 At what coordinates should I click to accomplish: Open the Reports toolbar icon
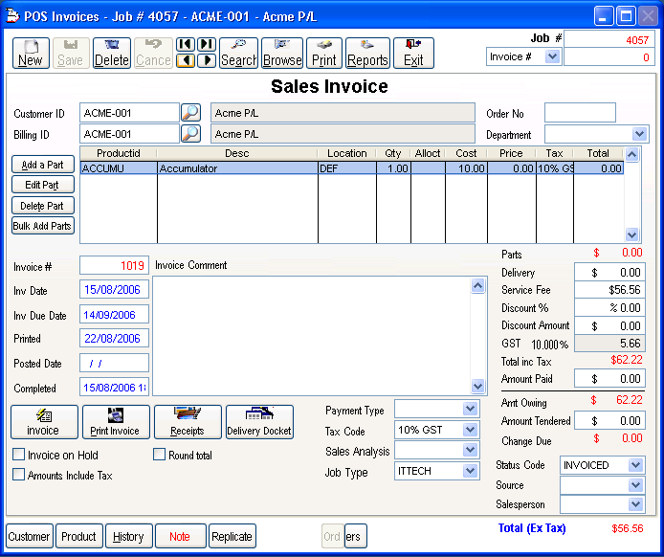coord(367,53)
